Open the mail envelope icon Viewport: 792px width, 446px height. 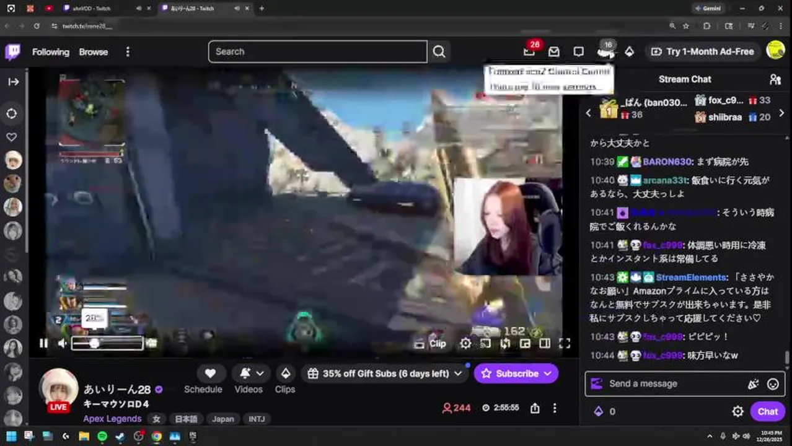(553, 52)
